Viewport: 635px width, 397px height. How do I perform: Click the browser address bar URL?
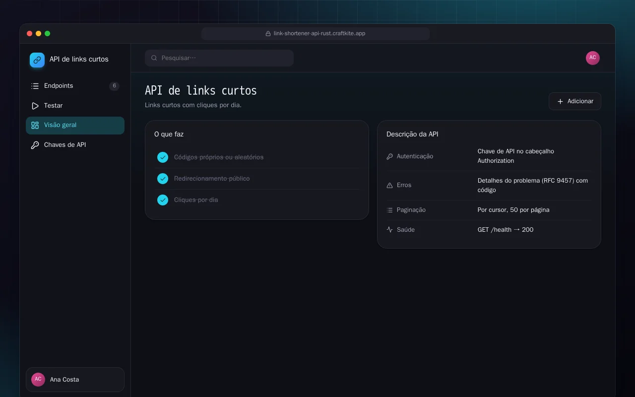(x=316, y=34)
